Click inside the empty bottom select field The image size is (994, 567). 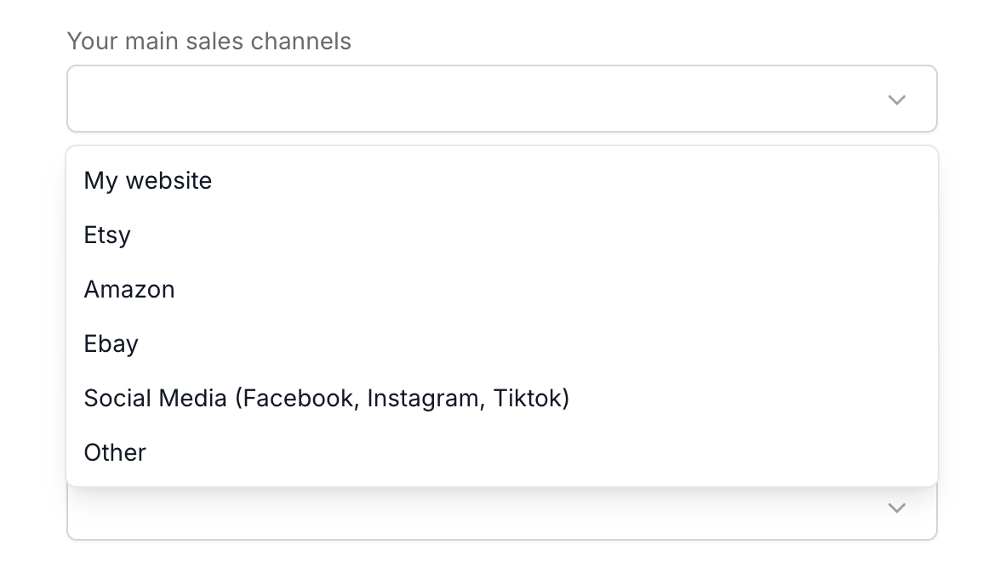pyautogui.click(x=426, y=507)
